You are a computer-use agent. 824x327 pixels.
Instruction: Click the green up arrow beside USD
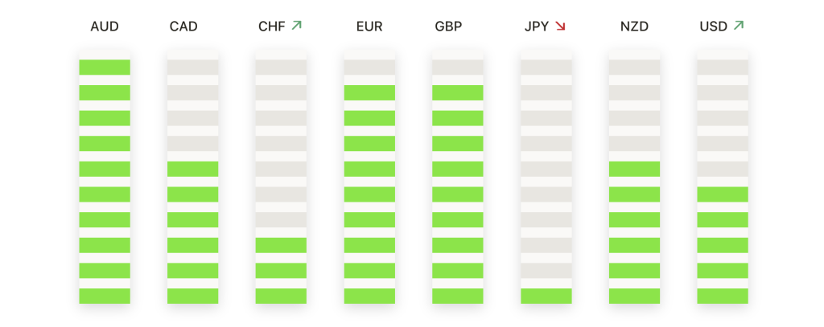click(739, 25)
